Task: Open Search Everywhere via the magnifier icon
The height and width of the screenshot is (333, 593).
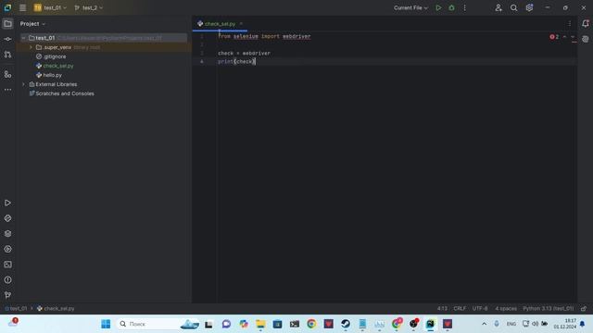Action: [x=513, y=7]
